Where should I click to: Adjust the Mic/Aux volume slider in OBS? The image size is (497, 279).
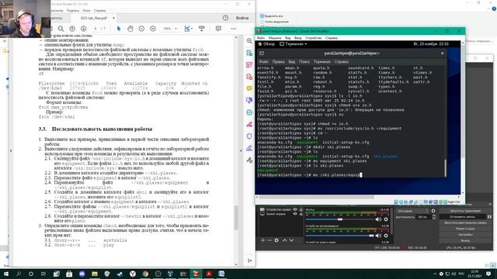click(340, 219)
